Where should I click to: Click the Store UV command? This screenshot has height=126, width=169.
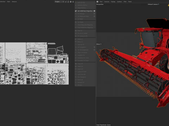[85, 80]
